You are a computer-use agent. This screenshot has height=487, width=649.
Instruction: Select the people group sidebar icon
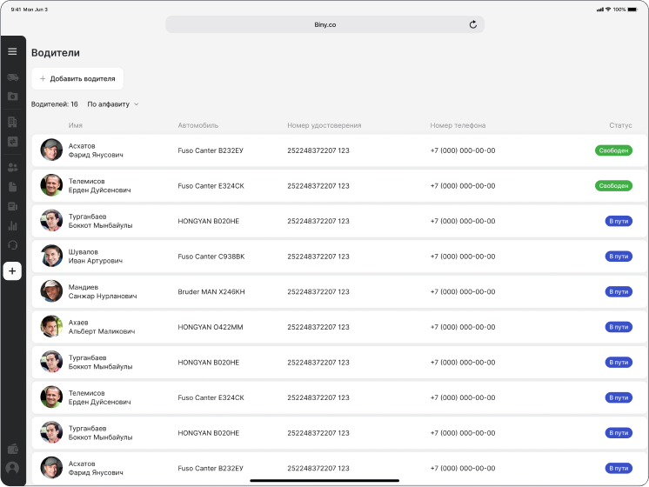click(x=12, y=167)
